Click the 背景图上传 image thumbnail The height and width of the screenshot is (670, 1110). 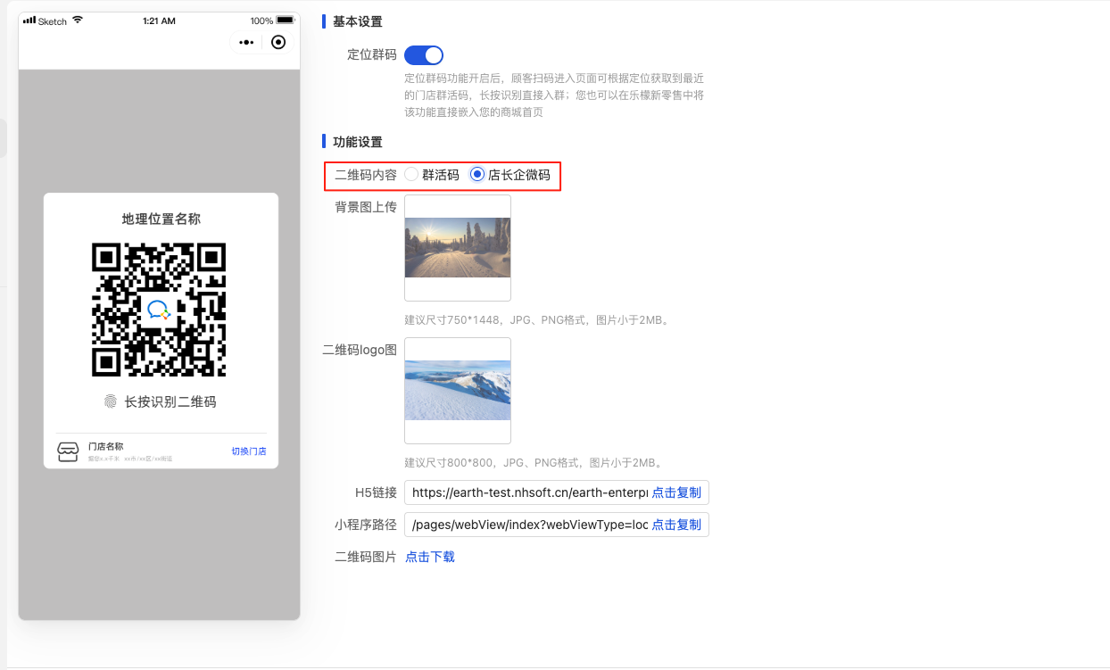(x=458, y=248)
